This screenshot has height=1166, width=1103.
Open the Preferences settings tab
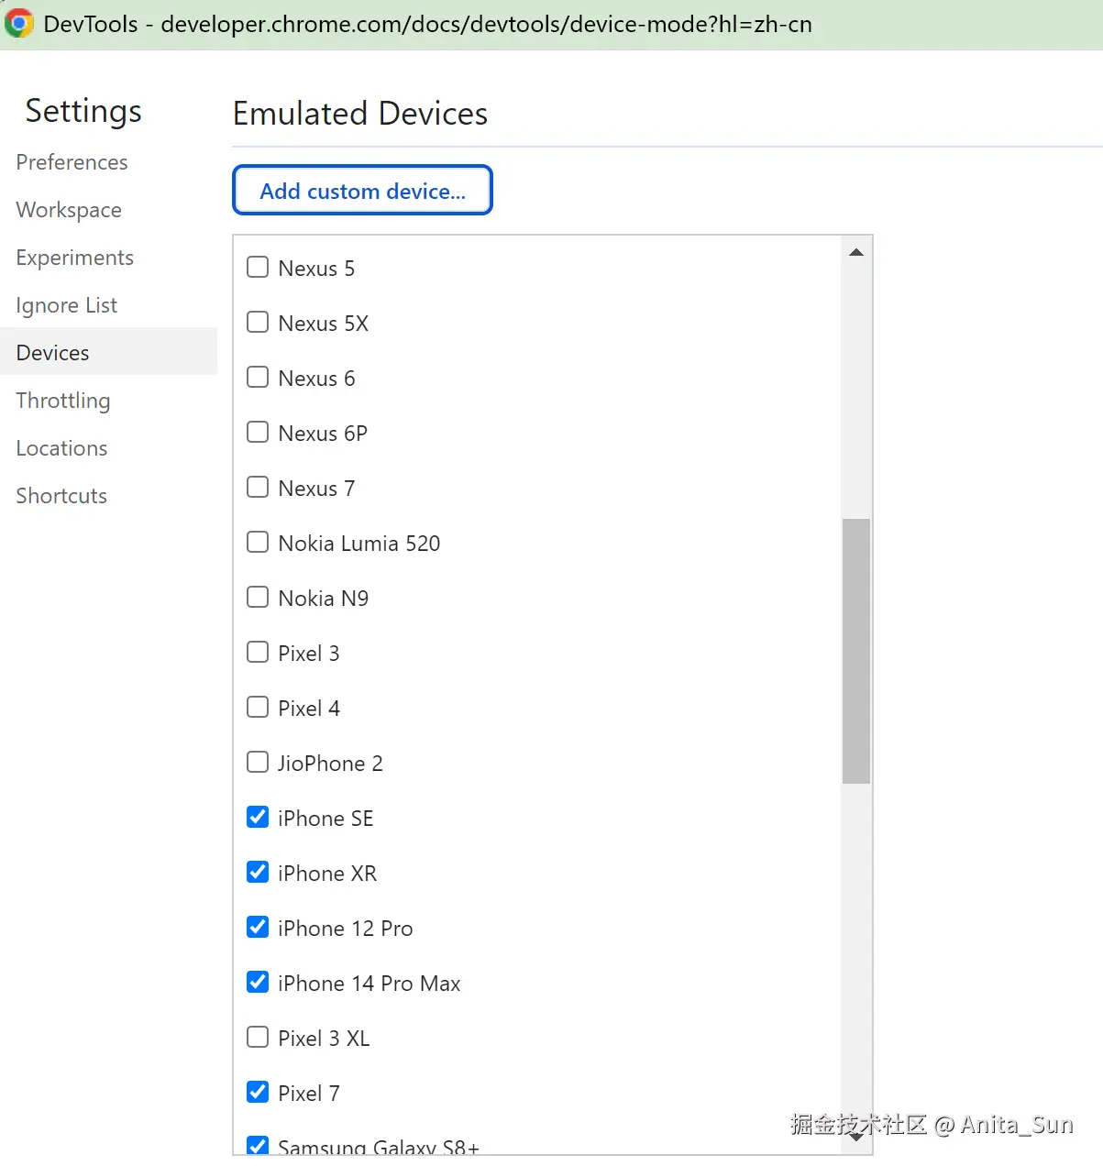[x=72, y=162]
